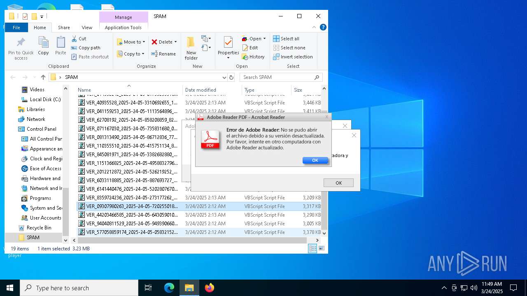
Task: Click Edit in Open group
Action: [250, 48]
